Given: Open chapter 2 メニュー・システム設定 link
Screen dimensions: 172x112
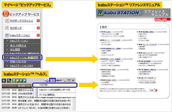Looking at the screenshot, I should [112, 40].
